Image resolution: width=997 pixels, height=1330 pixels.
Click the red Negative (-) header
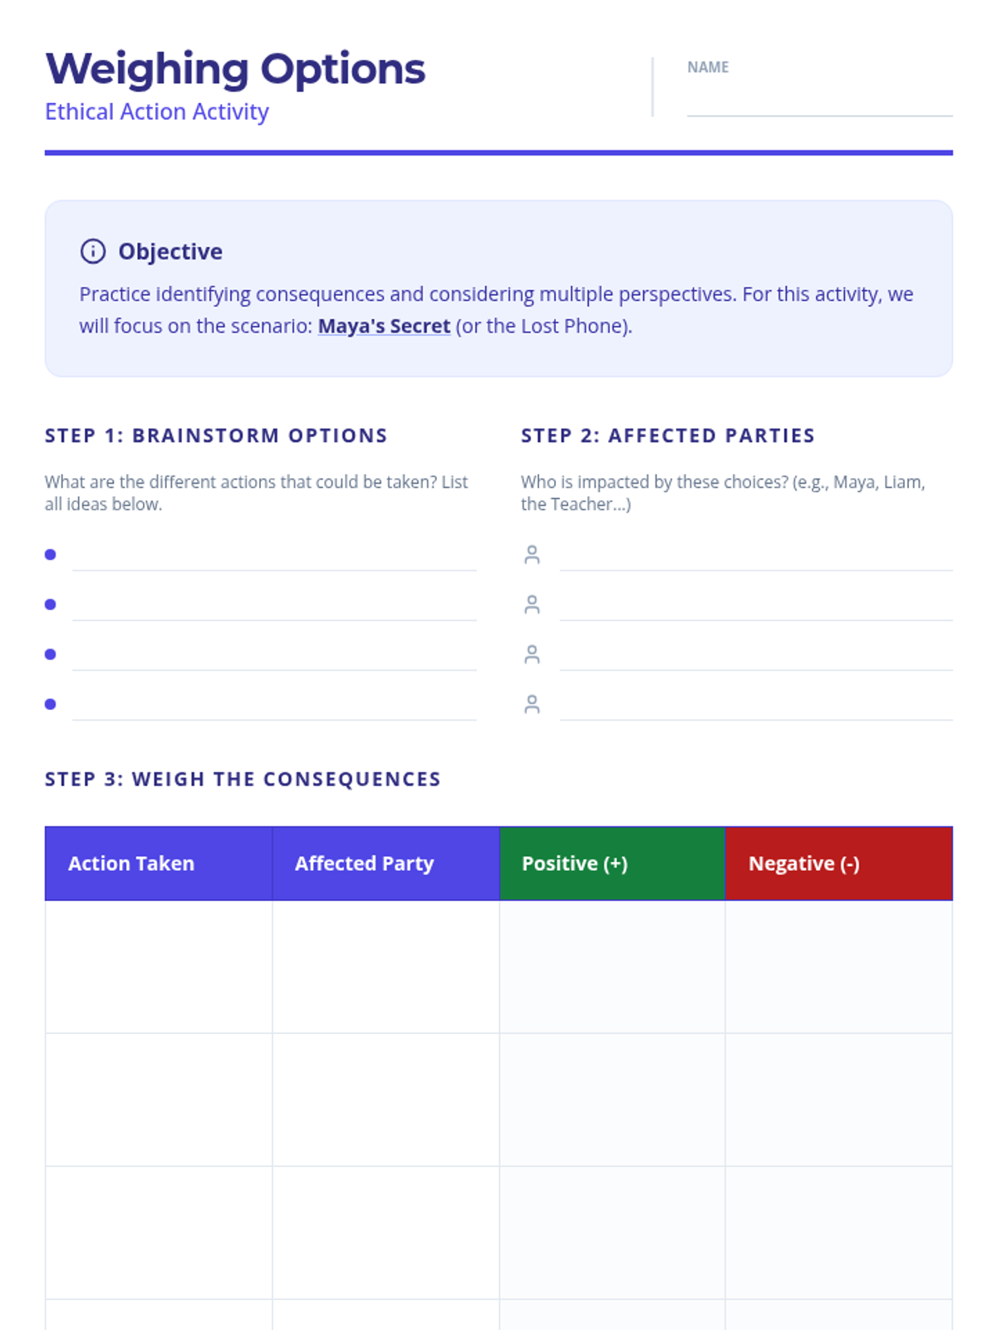click(x=839, y=864)
